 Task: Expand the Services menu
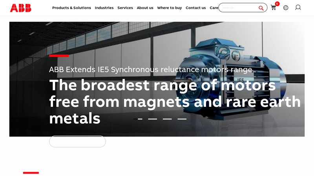(125, 8)
